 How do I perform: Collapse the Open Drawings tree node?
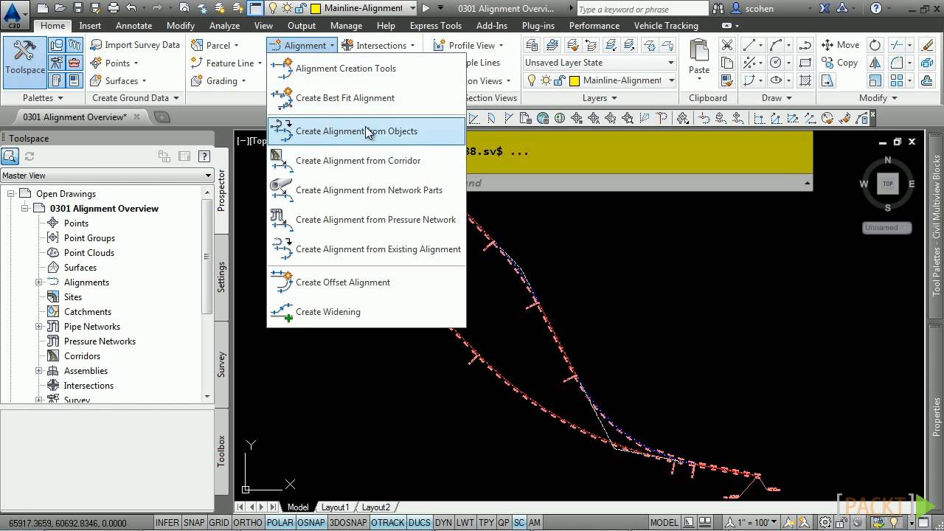[x=11, y=194]
